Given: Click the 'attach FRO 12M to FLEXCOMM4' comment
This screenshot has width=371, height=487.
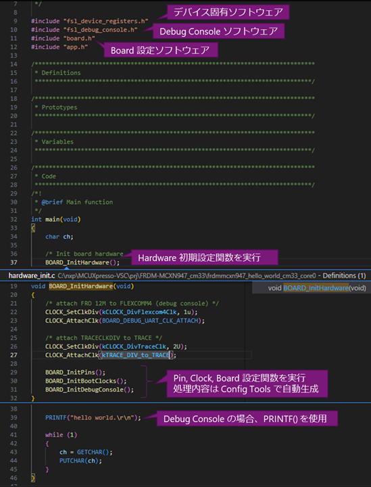Looking at the screenshot, I should coord(132,304).
